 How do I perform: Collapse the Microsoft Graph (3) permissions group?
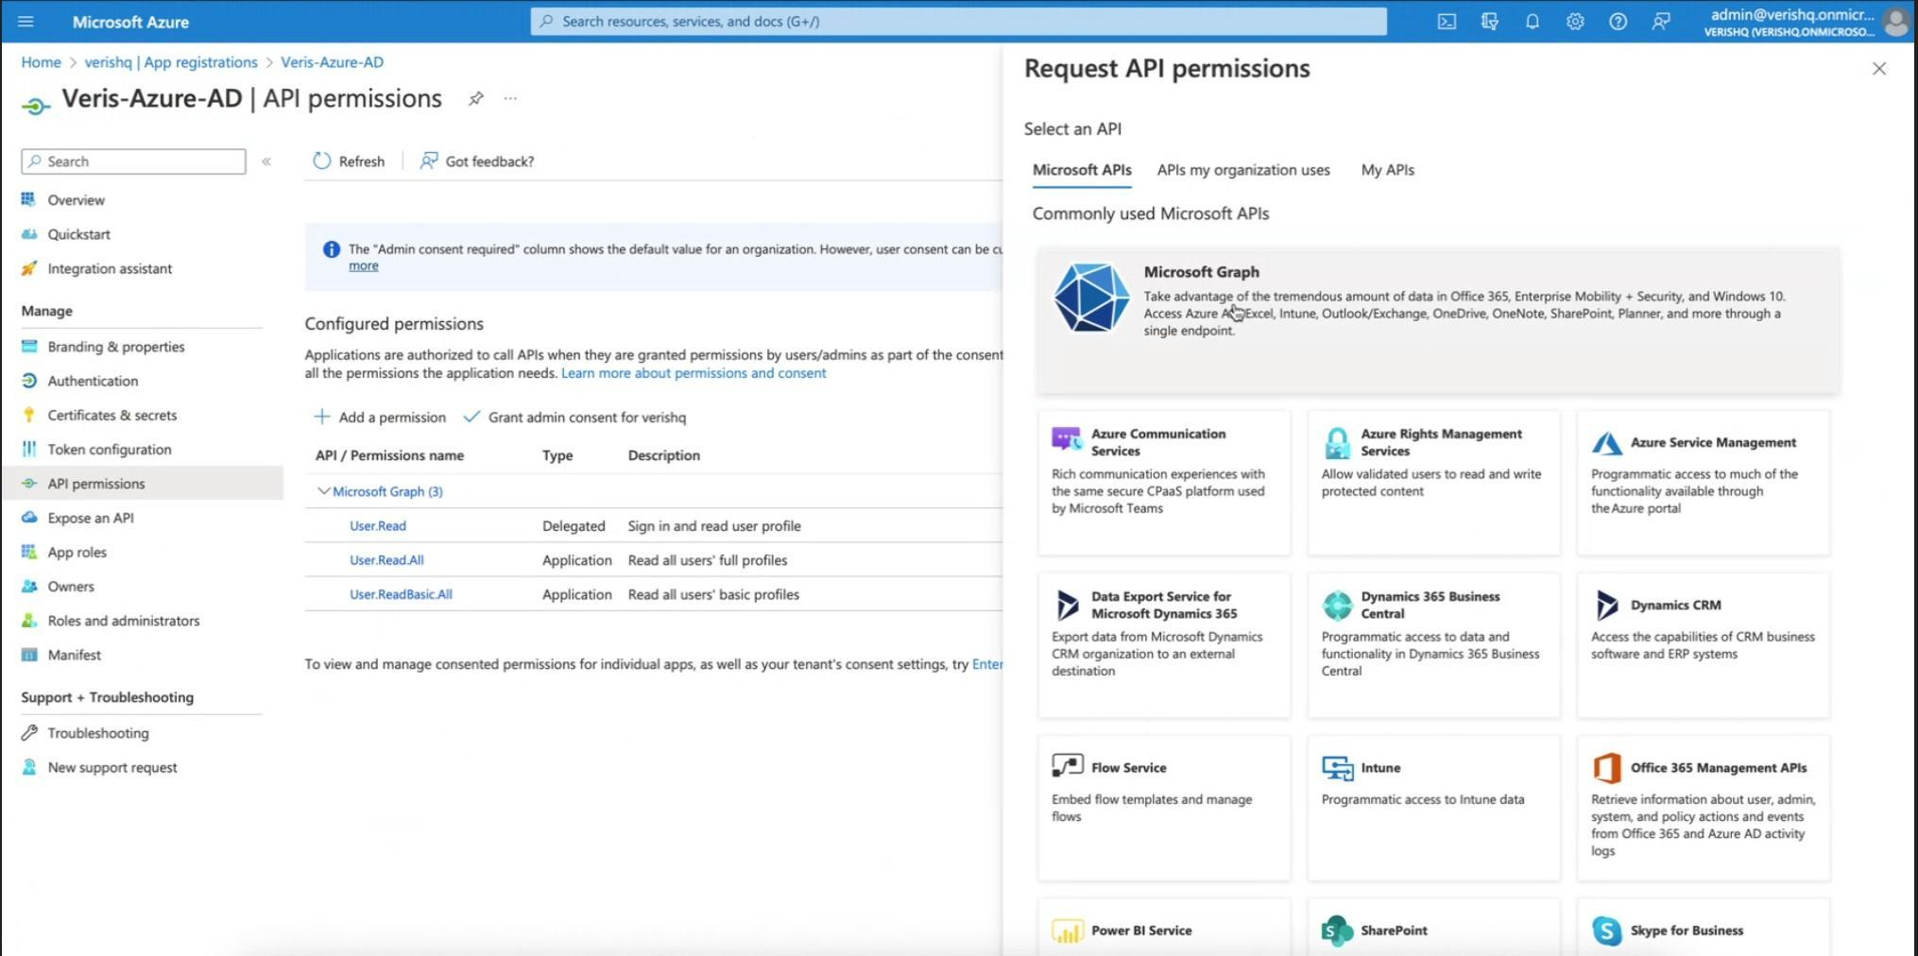pyautogui.click(x=324, y=491)
